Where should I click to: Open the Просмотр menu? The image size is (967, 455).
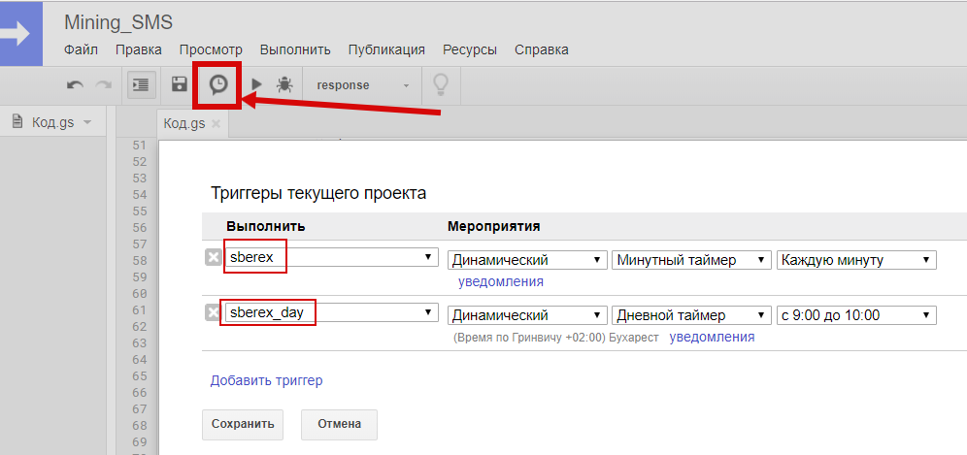pyautogui.click(x=211, y=49)
